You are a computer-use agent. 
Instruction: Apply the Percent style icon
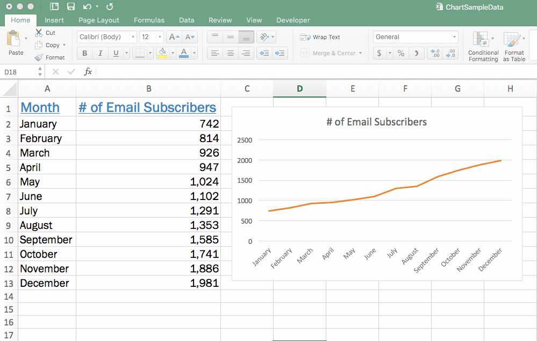pyautogui.click(x=400, y=53)
